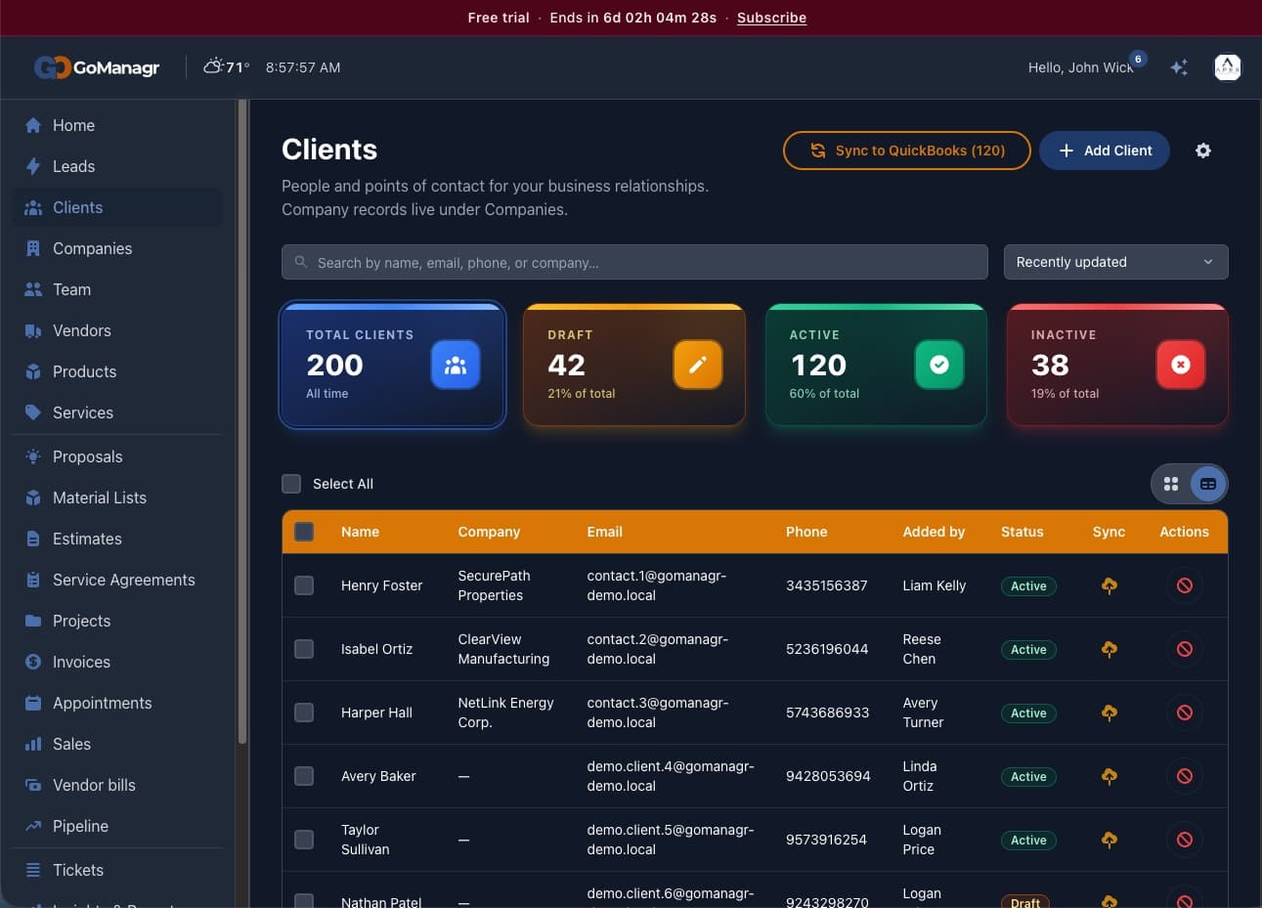Click the Total Clients people icon
The height and width of the screenshot is (908, 1262).
pos(456,365)
